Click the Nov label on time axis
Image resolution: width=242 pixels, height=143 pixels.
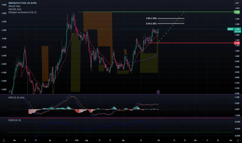pos(195,140)
